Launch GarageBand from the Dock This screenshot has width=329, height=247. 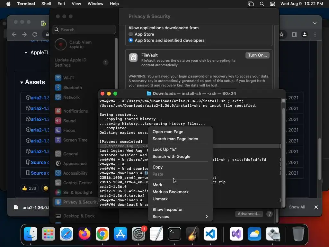192,234
